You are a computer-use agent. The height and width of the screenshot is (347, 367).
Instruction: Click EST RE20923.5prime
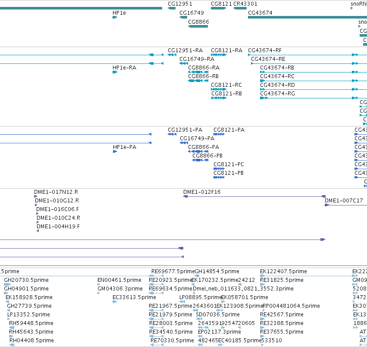point(170,280)
